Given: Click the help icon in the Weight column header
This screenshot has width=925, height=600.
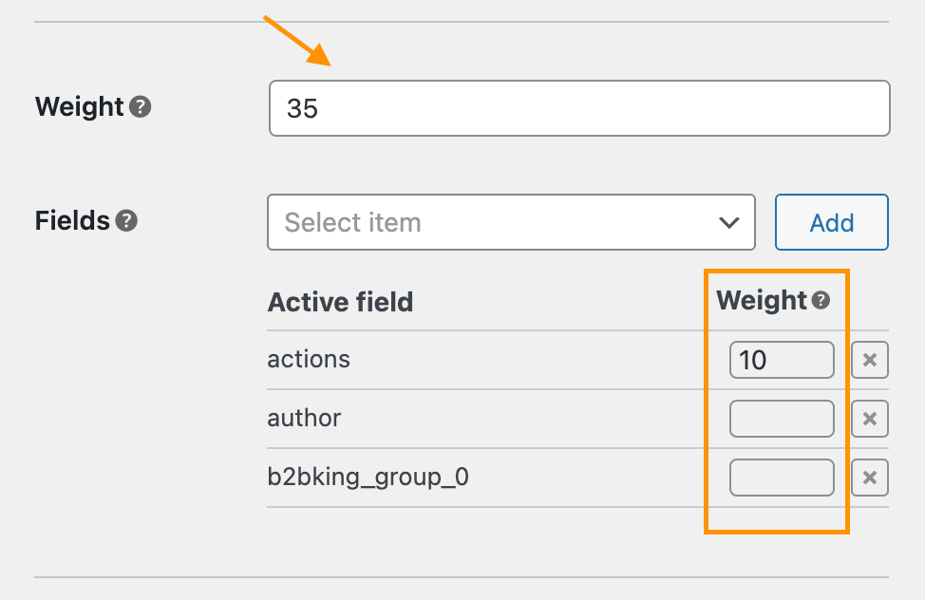Looking at the screenshot, I should (x=821, y=300).
